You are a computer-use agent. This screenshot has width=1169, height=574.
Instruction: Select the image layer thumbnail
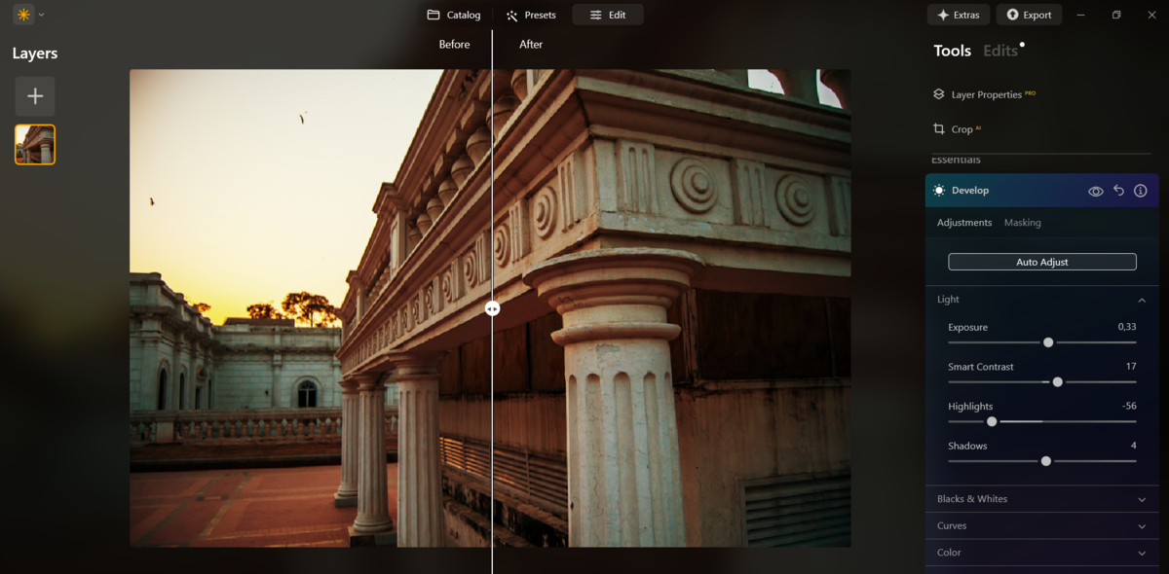[x=34, y=143]
